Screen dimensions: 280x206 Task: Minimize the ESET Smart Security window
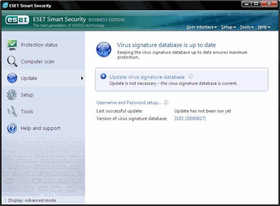(247, 3)
